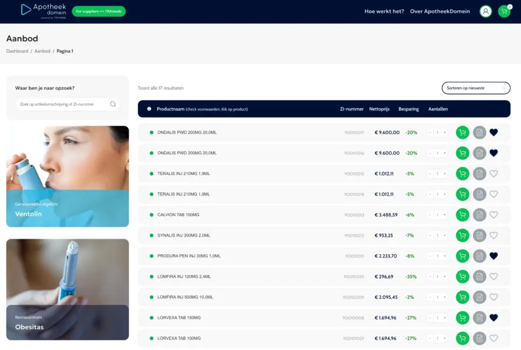Increase quantity for ONDALIS PWD 90010017
This screenshot has width=521, height=350.
pyautogui.click(x=445, y=133)
